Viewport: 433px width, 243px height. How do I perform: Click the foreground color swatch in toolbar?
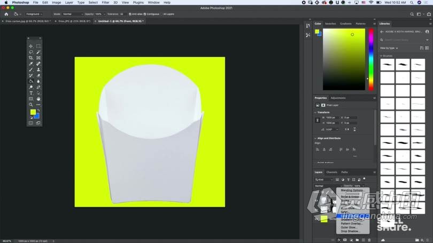coord(33,112)
